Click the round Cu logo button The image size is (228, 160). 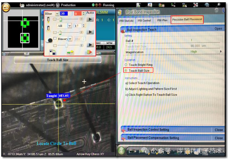[7, 7]
